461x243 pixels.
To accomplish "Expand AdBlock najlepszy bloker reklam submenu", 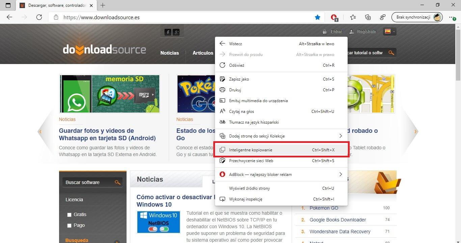I will click(281, 175).
